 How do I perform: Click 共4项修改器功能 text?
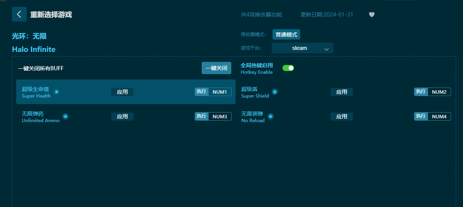click(x=261, y=15)
